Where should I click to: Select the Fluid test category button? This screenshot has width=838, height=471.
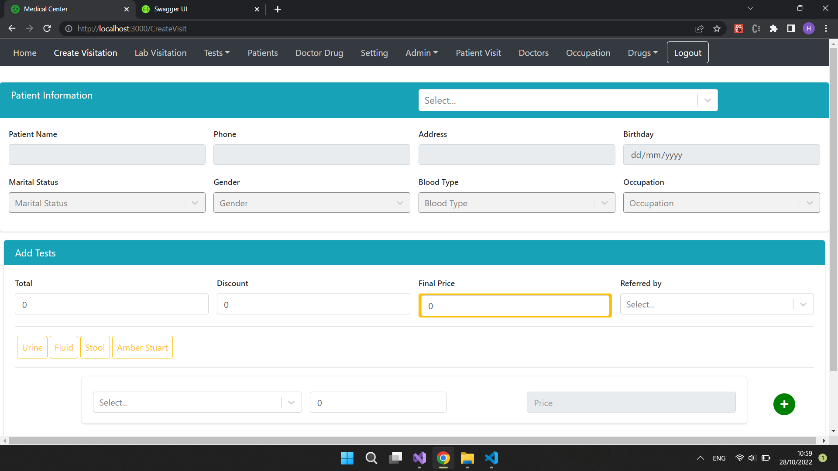pos(64,347)
